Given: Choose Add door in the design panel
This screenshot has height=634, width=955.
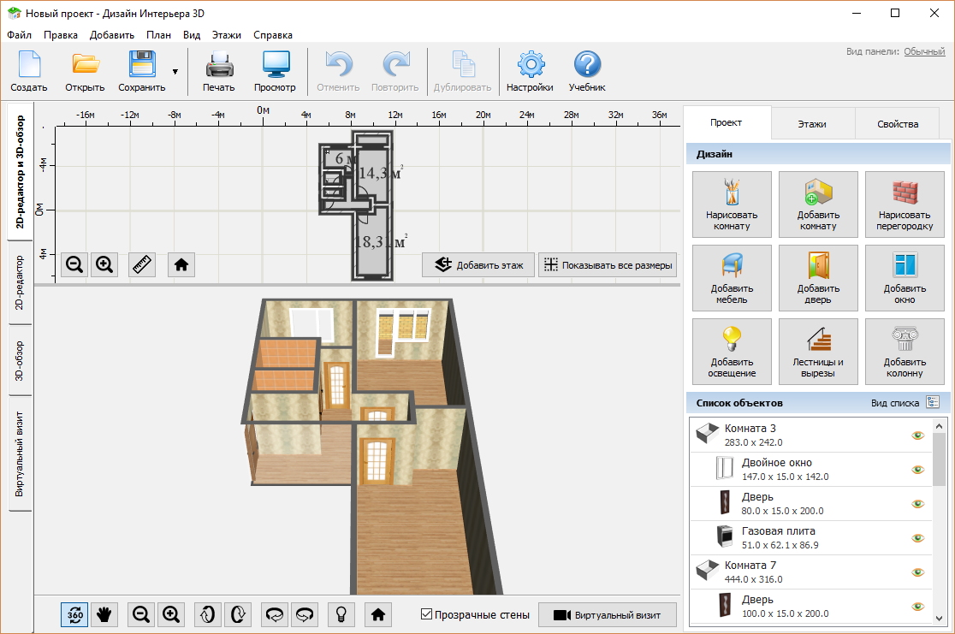Looking at the screenshot, I should pyautogui.click(x=818, y=278).
